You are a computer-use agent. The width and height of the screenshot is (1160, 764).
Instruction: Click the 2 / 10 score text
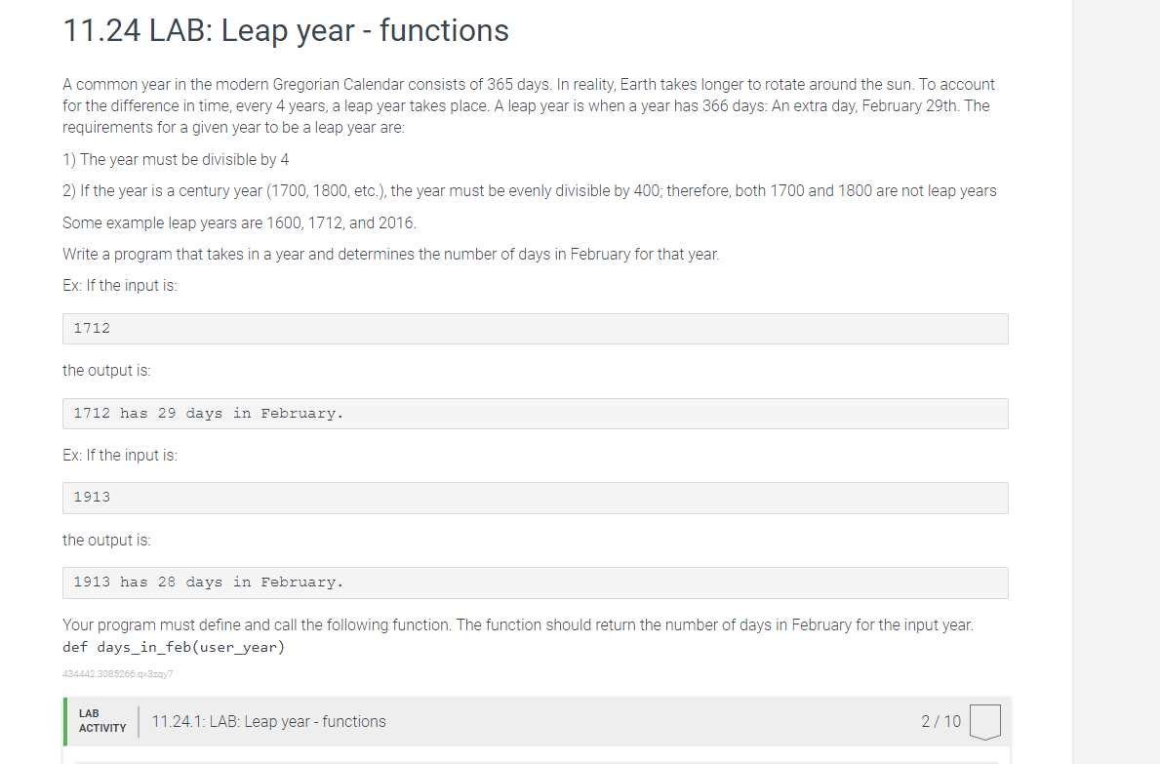pos(941,722)
